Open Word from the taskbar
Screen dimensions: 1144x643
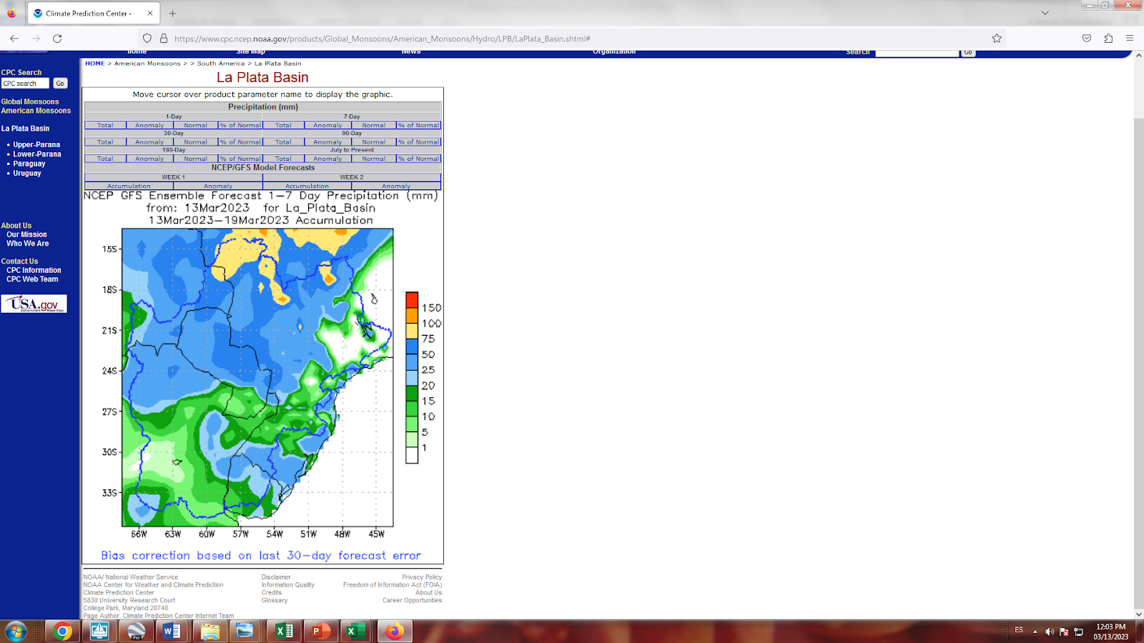pos(172,632)
